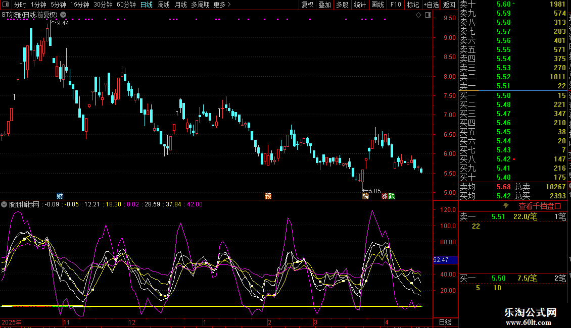Select the 买一 5.50 order row
Screen dimensions: 571x328
coord(513,95)
